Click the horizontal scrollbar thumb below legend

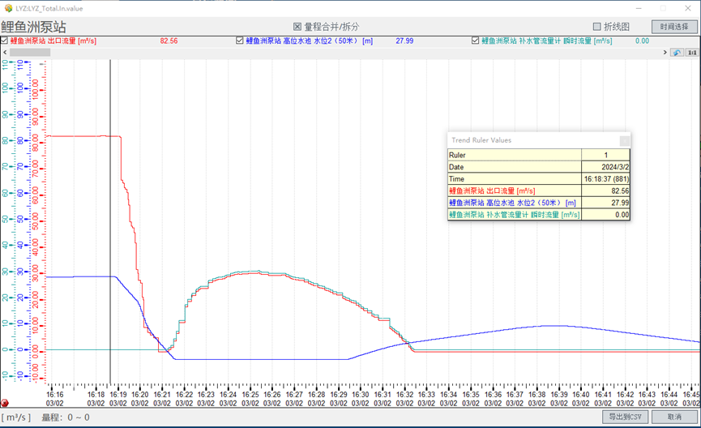point(29,53)
